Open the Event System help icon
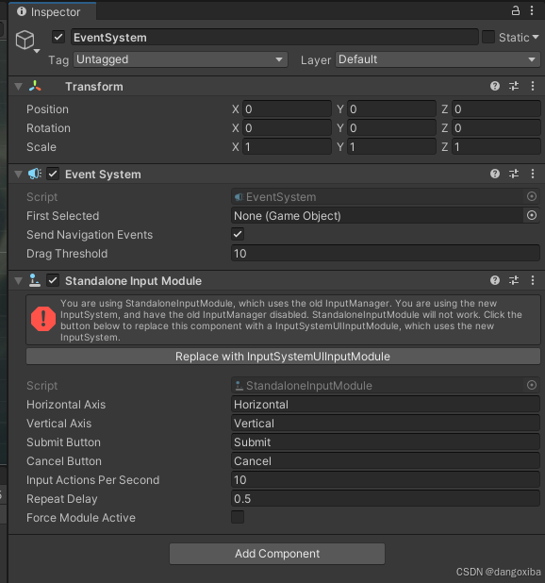Viewport: 545px width, 583px height. (495, 174)
